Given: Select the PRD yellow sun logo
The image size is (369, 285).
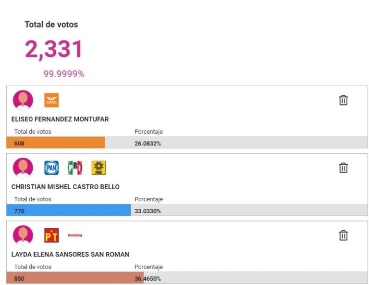Looking at the screenshot, I should pos(98,168).
